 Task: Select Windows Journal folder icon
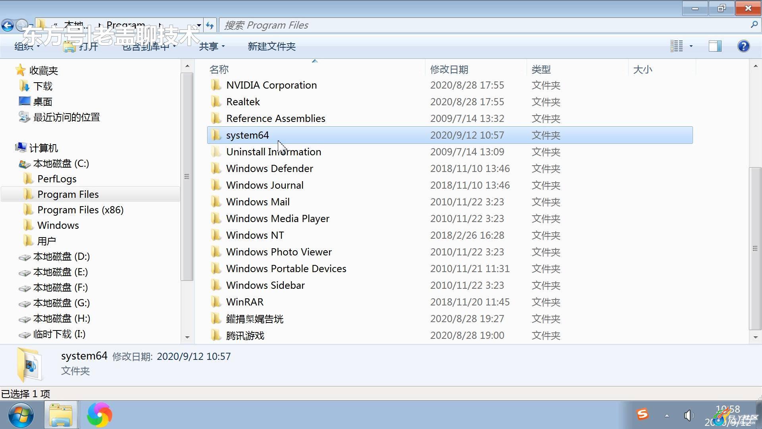pyautogui.click(x=216, y=185)
